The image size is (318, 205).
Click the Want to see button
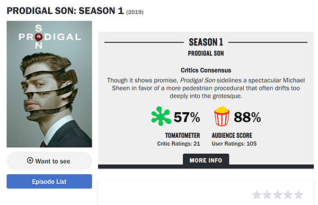tap(49, 161)
